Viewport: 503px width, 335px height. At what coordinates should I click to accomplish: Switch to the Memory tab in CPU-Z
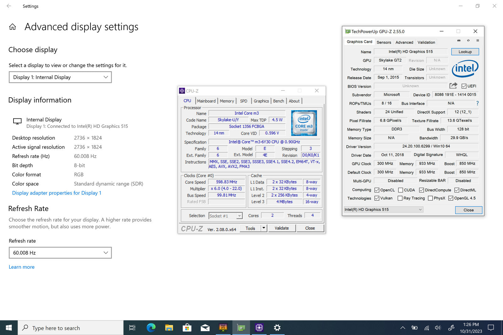pos(227,101)
